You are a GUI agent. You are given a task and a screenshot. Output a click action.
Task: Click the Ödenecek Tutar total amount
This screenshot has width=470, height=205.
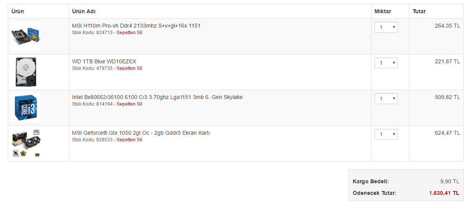[x=444, y=193]
